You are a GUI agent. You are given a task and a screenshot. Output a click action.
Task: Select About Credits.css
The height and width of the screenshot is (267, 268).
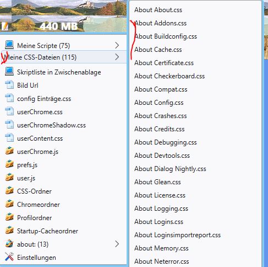click(195, 129)
